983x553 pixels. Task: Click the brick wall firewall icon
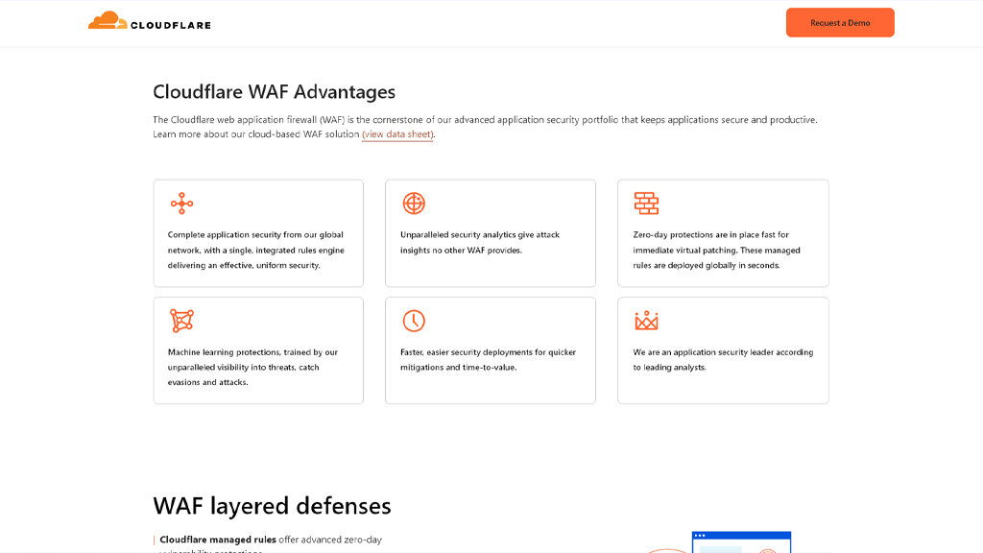click(x=646, y=203)
